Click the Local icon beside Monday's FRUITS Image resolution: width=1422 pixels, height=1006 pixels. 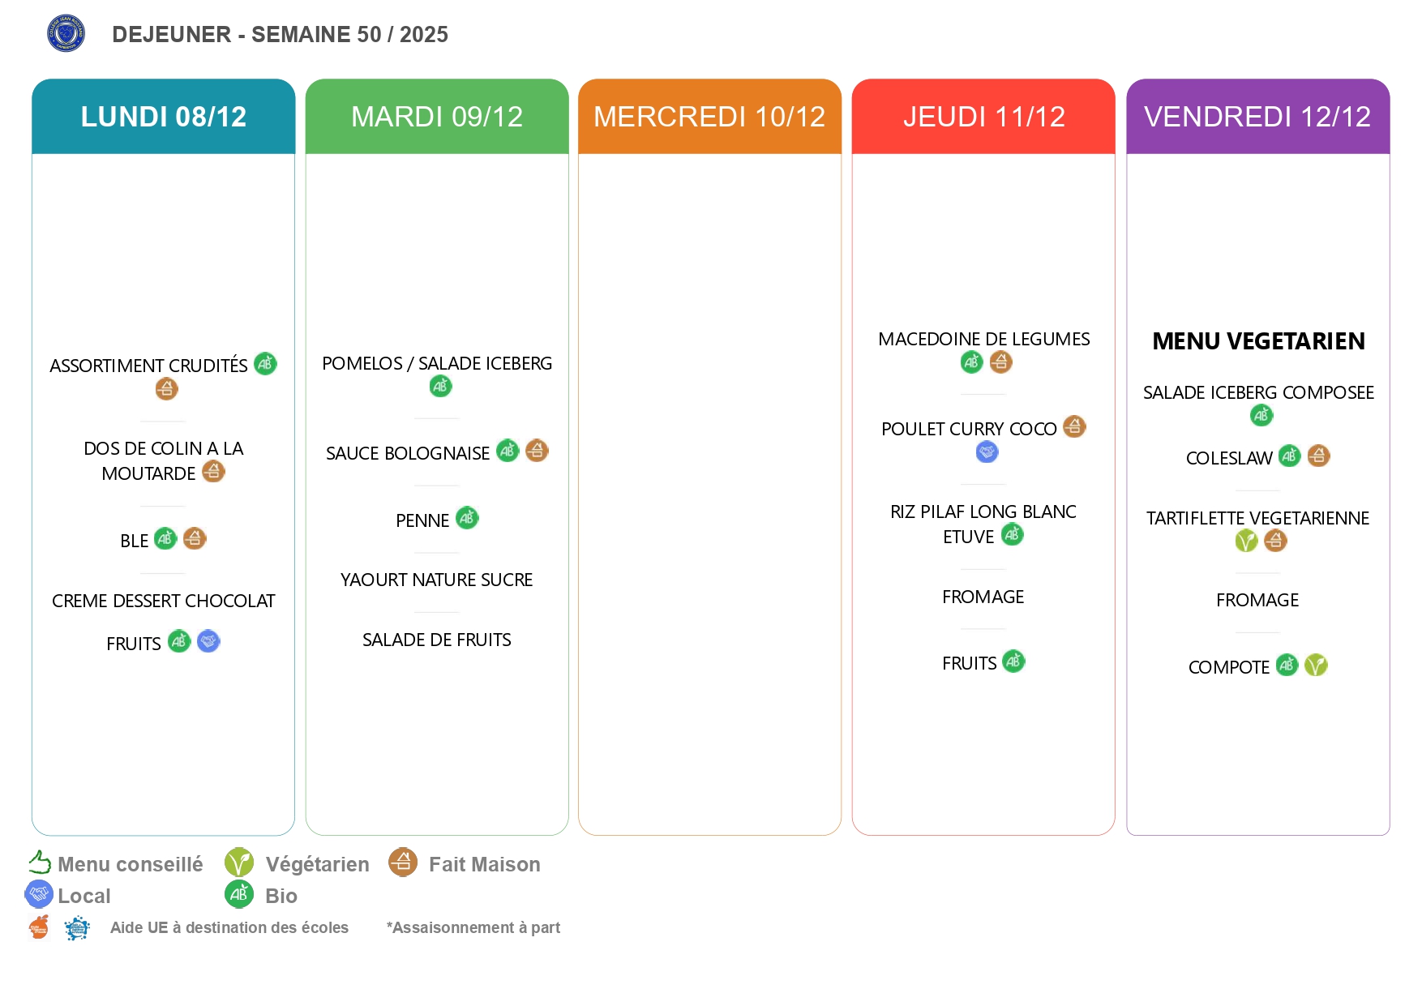[x=208, y=641]
